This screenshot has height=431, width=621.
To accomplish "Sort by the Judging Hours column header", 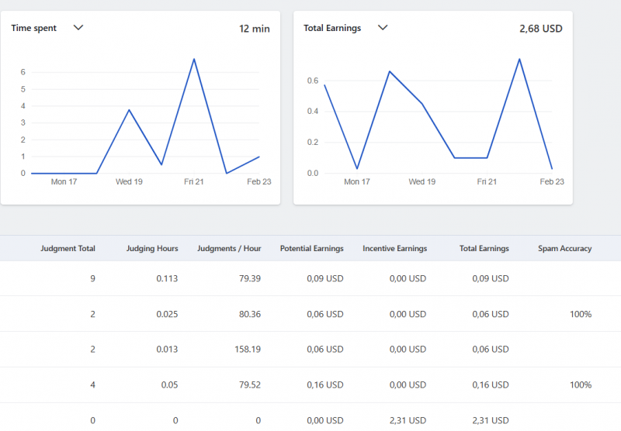I will pos(152,249).
